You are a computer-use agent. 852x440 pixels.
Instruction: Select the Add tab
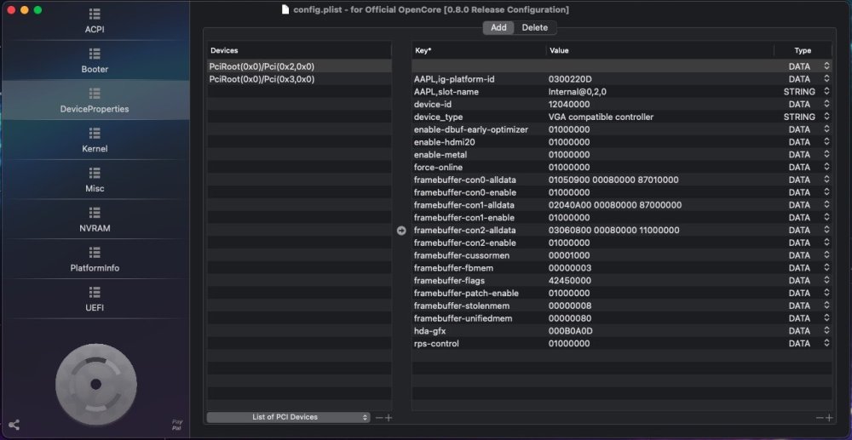pos(498,28)
